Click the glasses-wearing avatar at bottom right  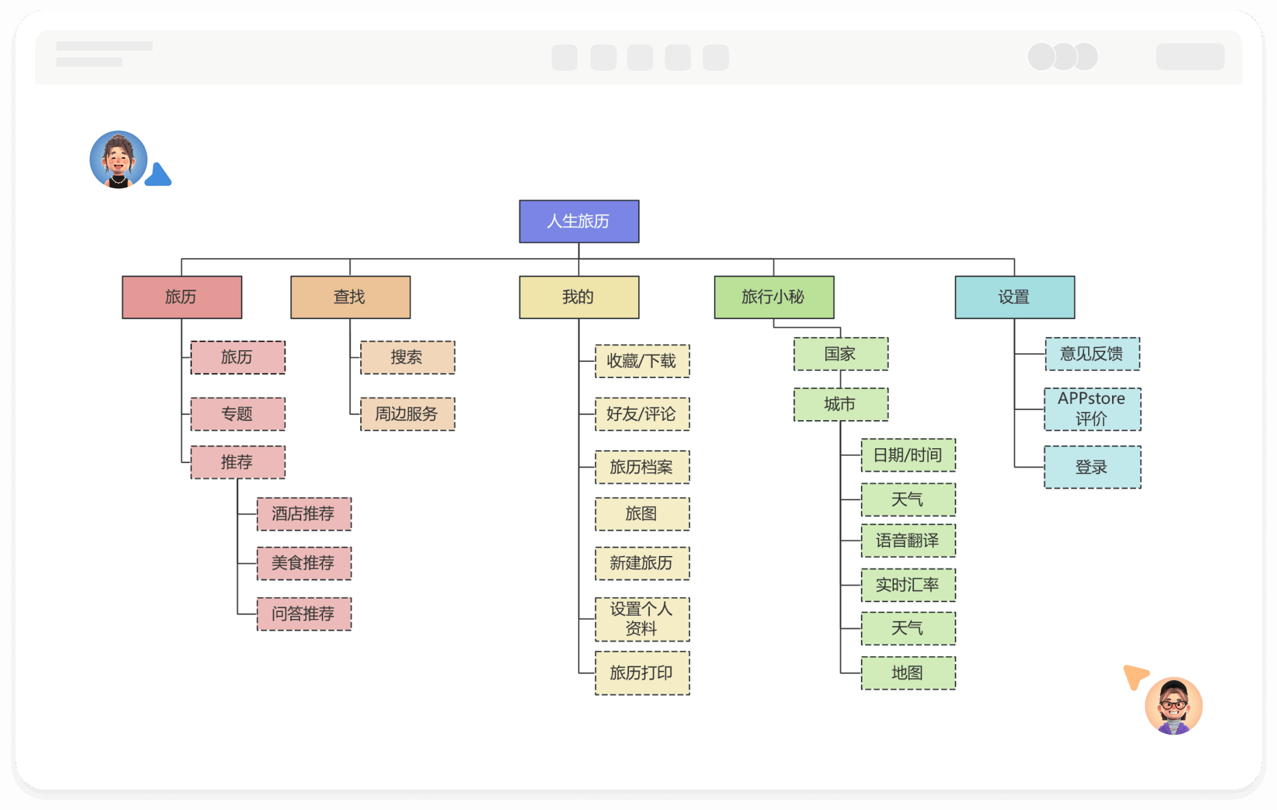(1173, 706)
